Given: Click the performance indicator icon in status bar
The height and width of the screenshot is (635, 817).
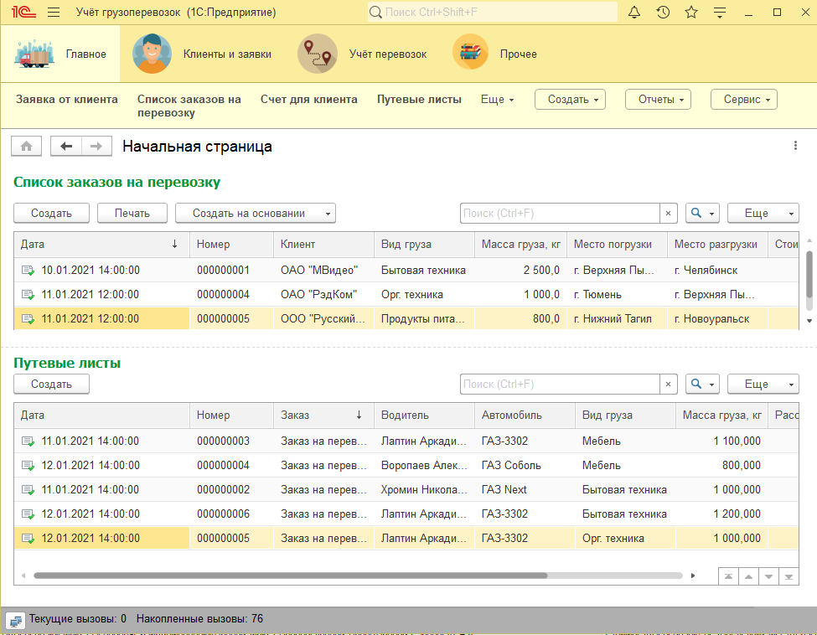Looking at the screenshot, I should point(15,620).
